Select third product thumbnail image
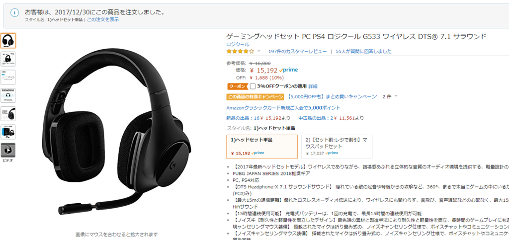The width and height of the screenshot is (509, 240). [8, 77]
